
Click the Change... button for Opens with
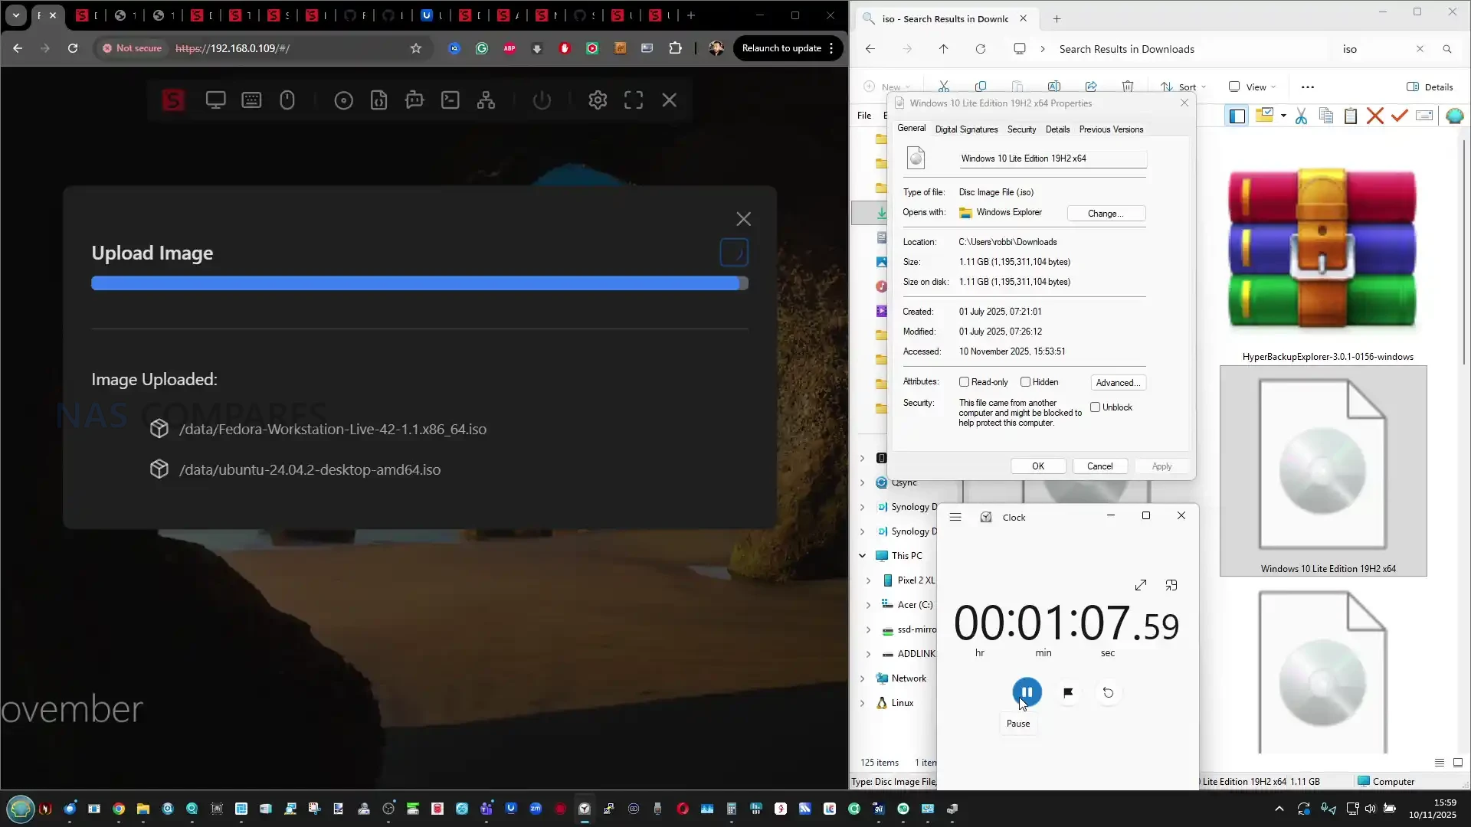1106,214
